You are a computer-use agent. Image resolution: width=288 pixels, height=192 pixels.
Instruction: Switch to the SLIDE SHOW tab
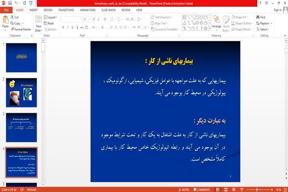coord(108,10)
